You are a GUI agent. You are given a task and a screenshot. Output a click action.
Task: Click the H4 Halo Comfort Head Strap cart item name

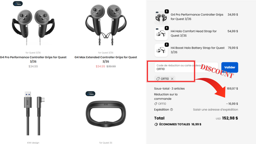click(194, 34)
